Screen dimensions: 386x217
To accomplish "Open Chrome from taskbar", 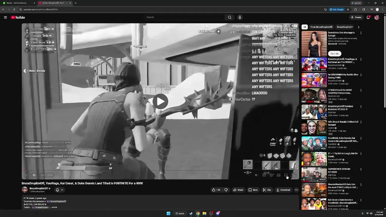I will point(198,213).
